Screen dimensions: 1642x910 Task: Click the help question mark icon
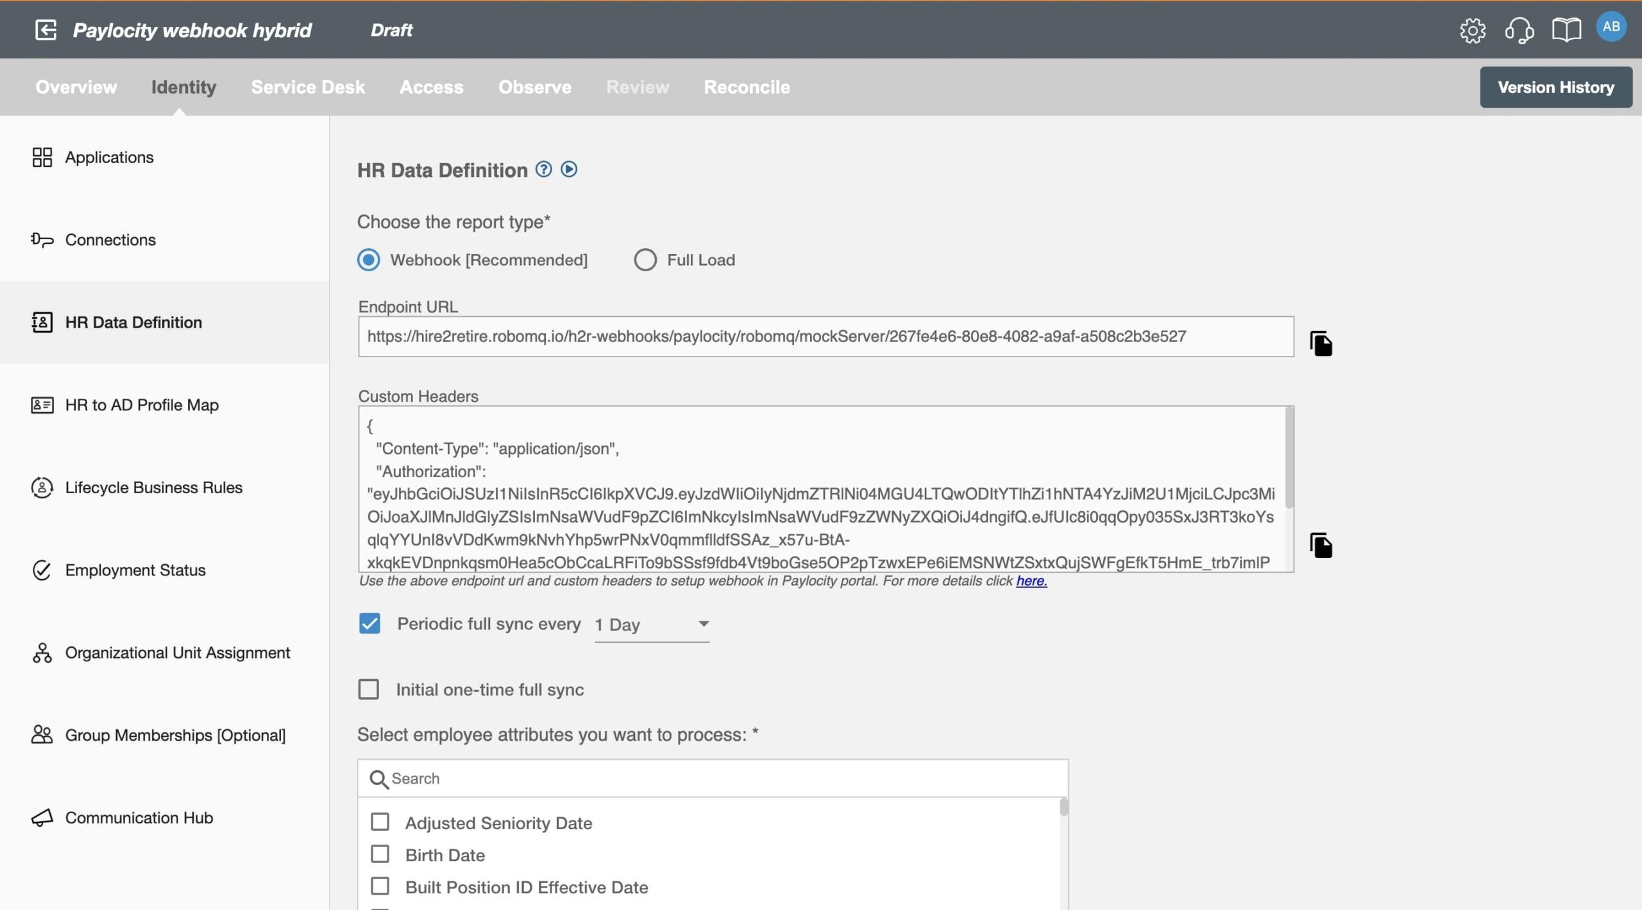pos(543,169)
